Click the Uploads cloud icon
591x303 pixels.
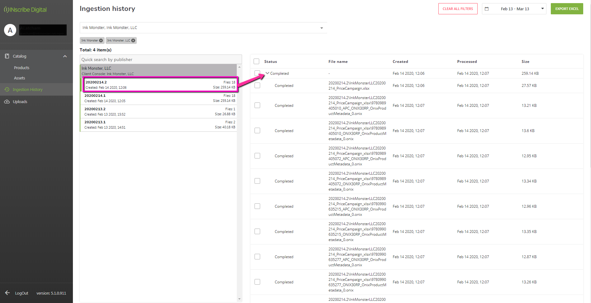[7, 102]
